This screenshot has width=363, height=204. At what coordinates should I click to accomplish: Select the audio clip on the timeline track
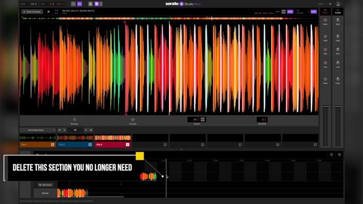tap(148, 176)
